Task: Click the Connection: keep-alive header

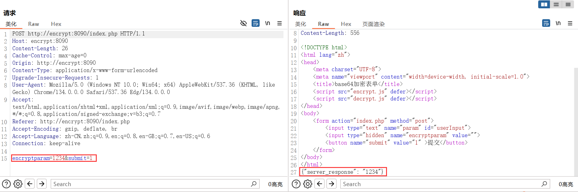Action: (46, 143)
